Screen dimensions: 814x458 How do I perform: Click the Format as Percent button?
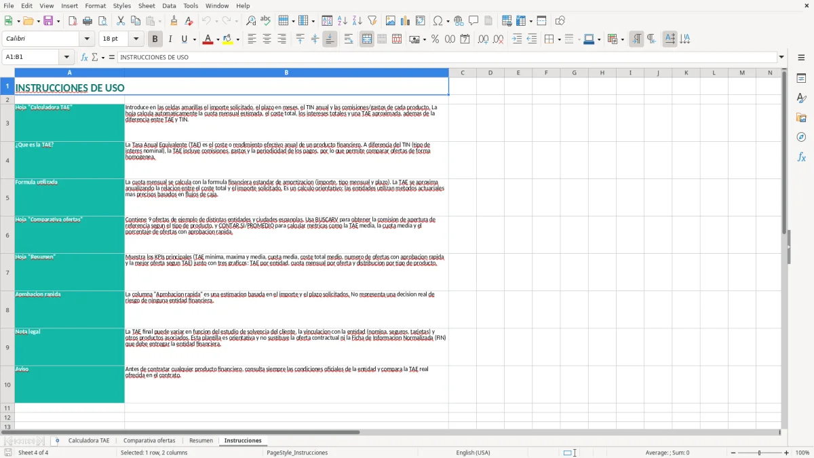(435, 39)
